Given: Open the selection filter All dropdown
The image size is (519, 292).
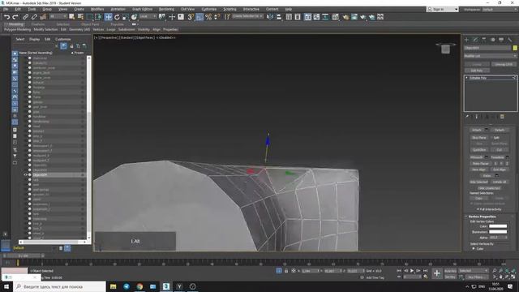Looking at the screenshot, I should tap(58, 16).
